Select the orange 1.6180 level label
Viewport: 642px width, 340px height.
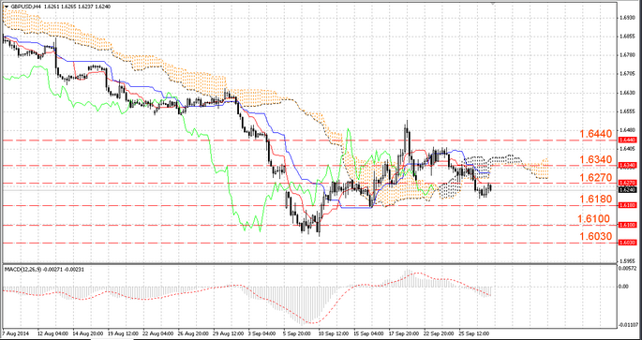tap(595, 200)
